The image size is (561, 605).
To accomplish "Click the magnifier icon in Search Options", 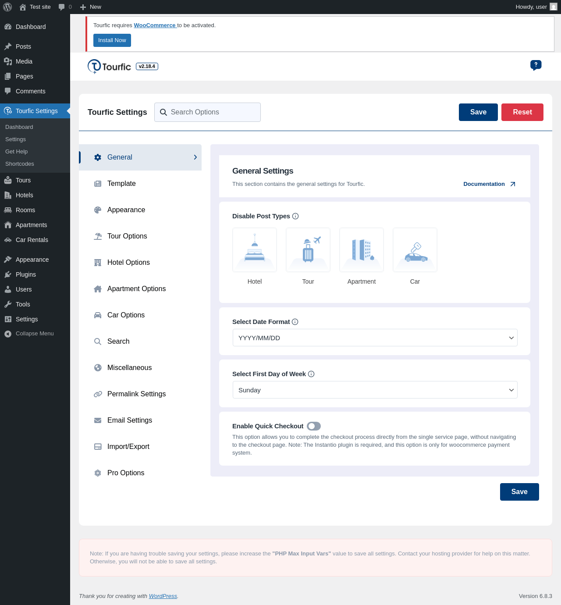I will (163, 112).
